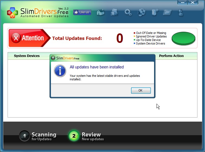
Task: Click the red X Attention badge
Action: click(30, 38)
